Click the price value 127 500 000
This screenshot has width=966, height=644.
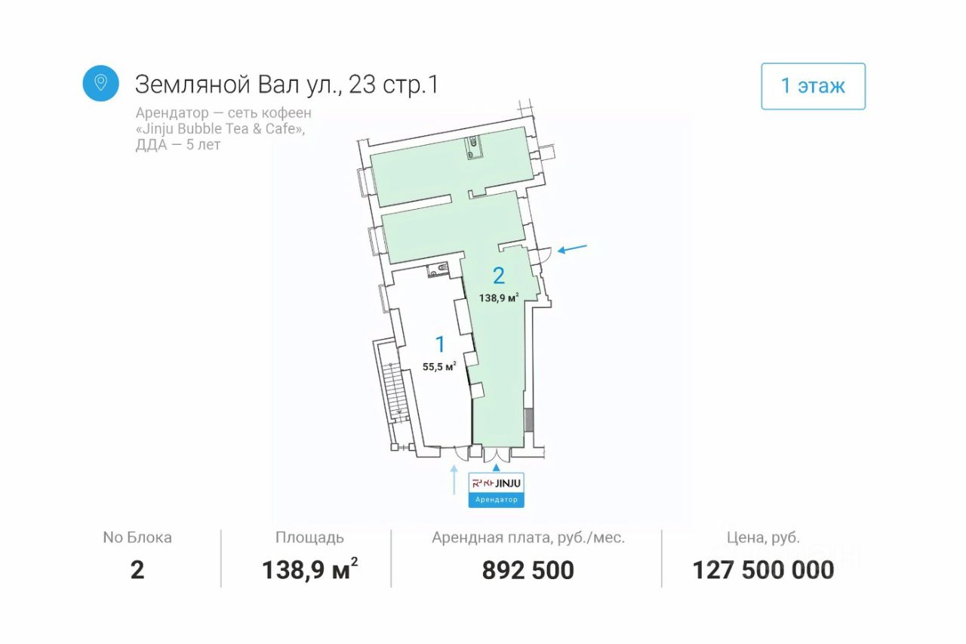click(x=763, y=570)
